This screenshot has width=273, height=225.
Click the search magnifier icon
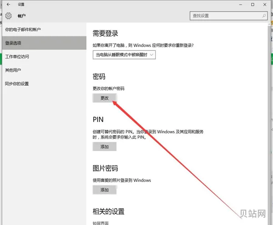coord(264,16)
